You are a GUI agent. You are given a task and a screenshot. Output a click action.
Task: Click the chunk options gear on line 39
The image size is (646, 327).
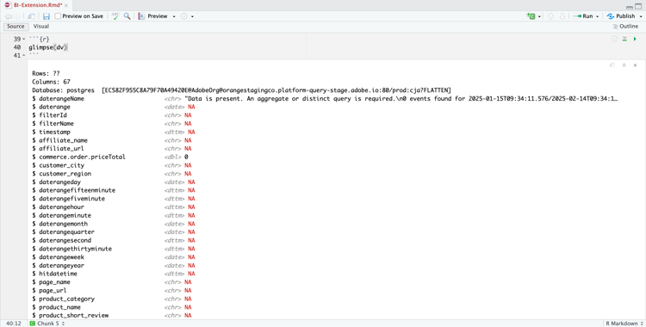[x=614, y=39]
